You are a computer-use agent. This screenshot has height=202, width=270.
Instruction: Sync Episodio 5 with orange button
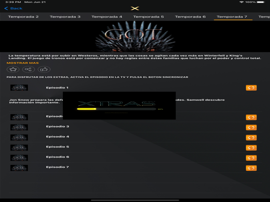251,148
